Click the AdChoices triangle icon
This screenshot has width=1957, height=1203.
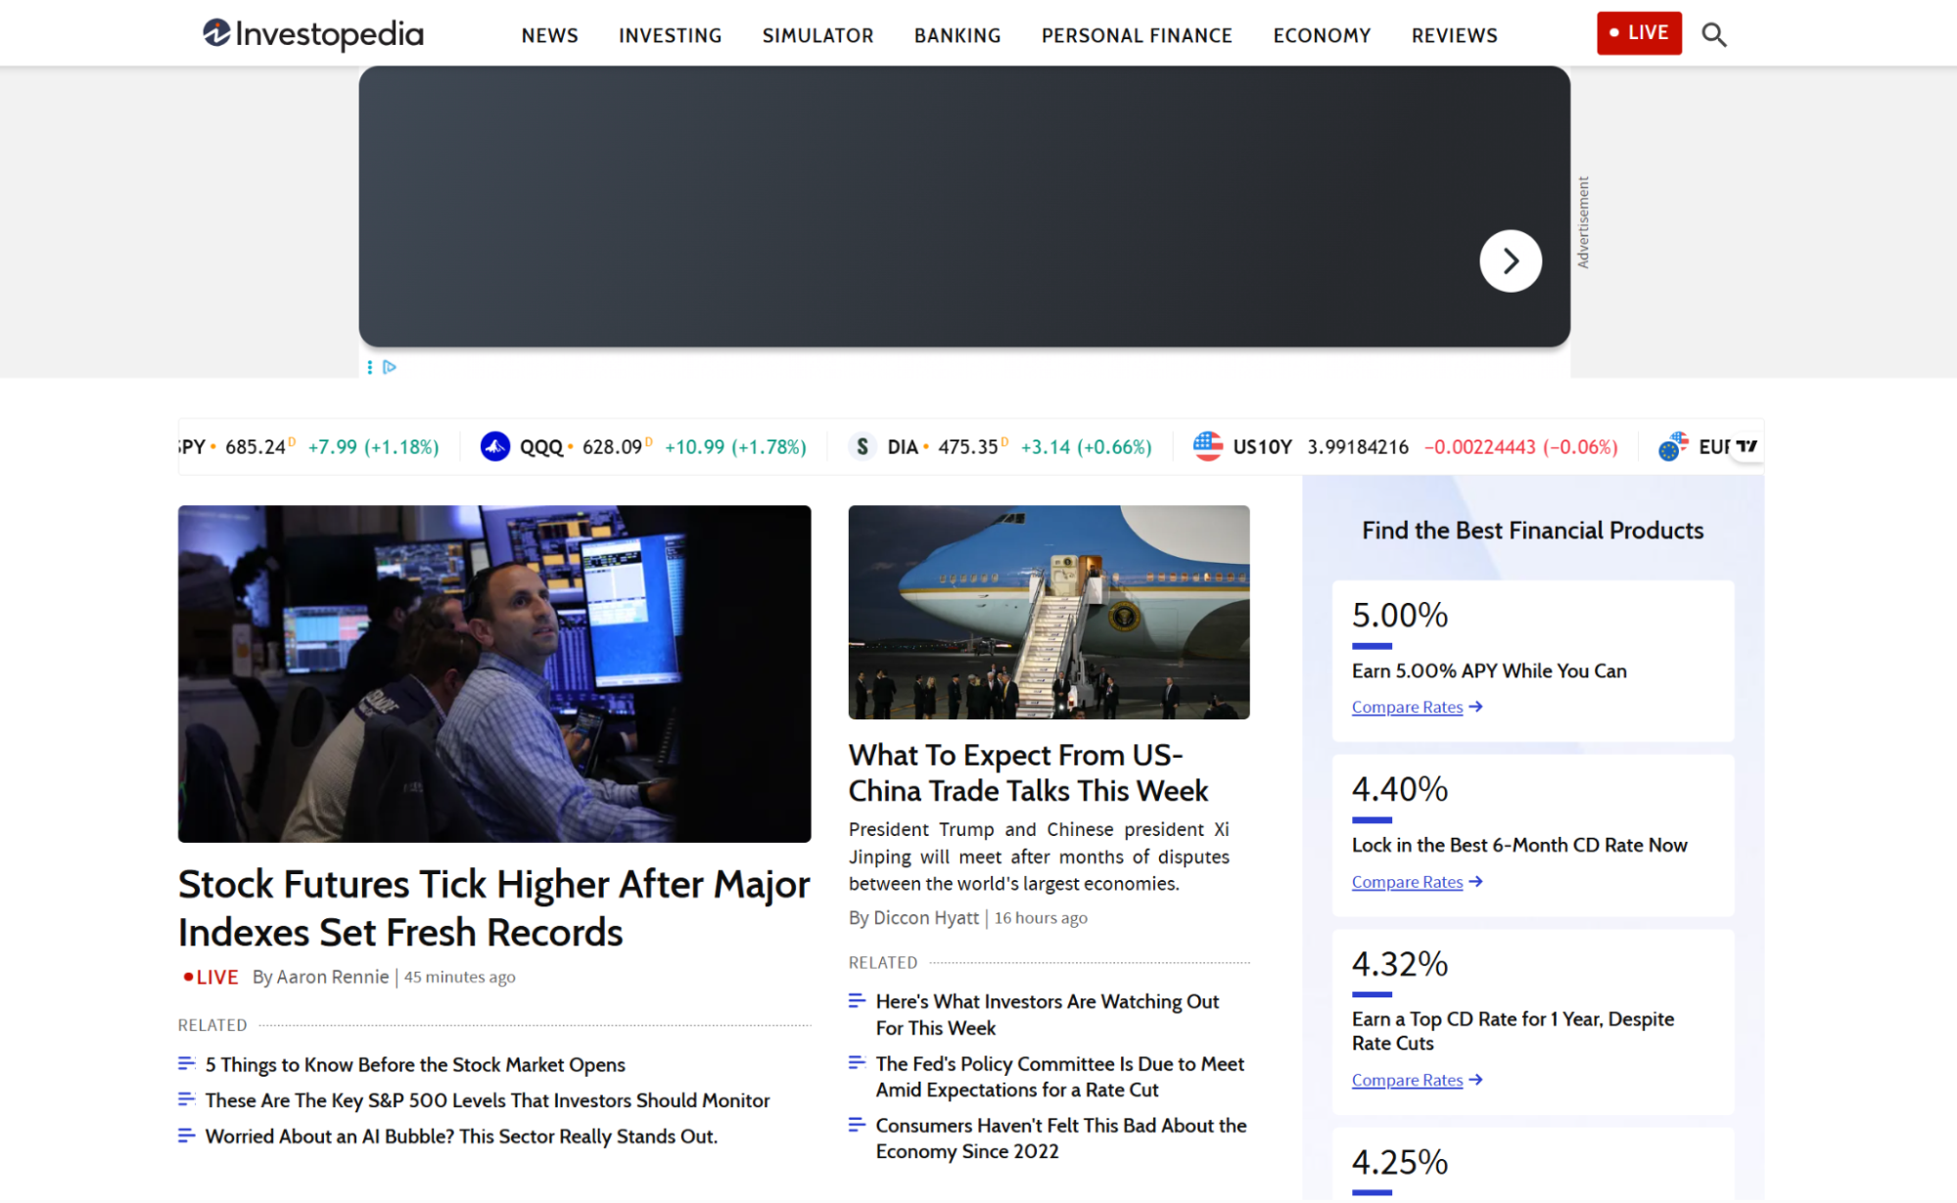(390, 367)
